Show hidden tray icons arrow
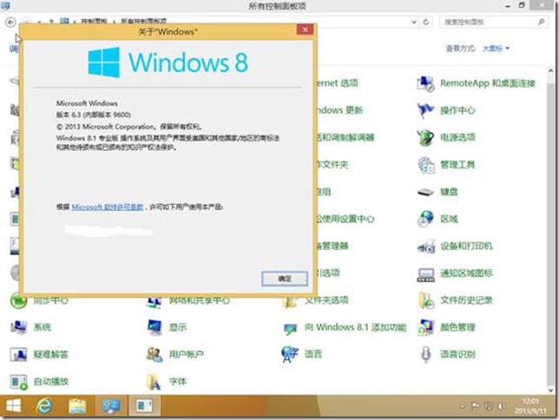This screenshot has width=559, height=420. [463, 406]
